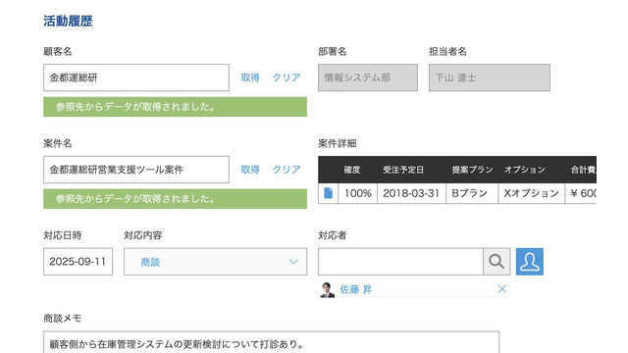
Task: Remove 佐藤 昇 with the X icon
Action: [501, 289]
